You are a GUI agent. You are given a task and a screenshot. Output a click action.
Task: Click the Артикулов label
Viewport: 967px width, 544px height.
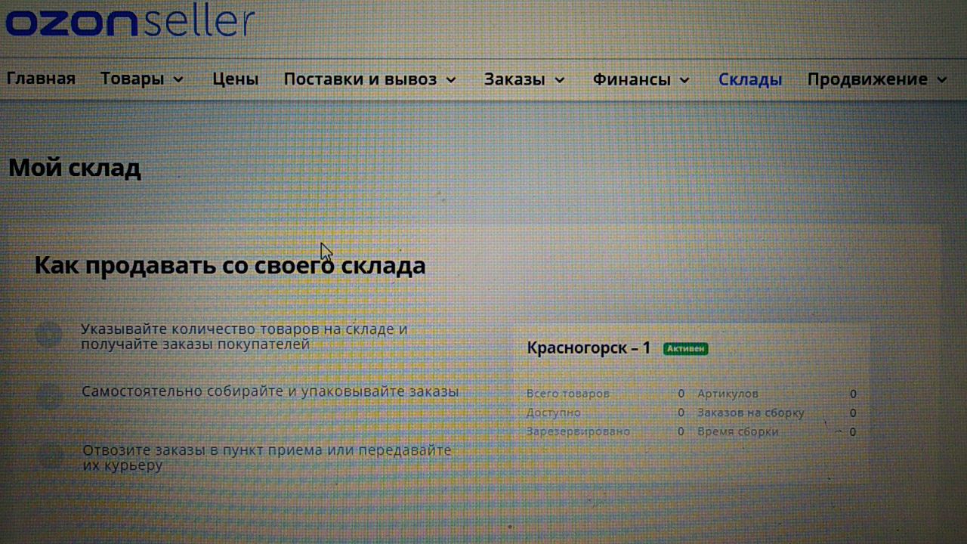(x=728, y=394)
